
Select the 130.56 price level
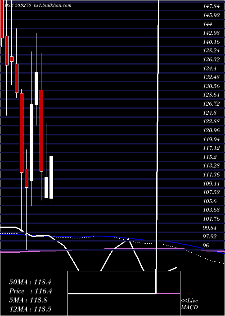pyautogui.click(x=211, y=86)
